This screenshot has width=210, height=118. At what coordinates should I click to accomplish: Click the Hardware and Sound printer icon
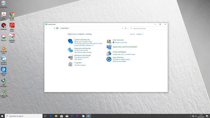click(70, 57)
